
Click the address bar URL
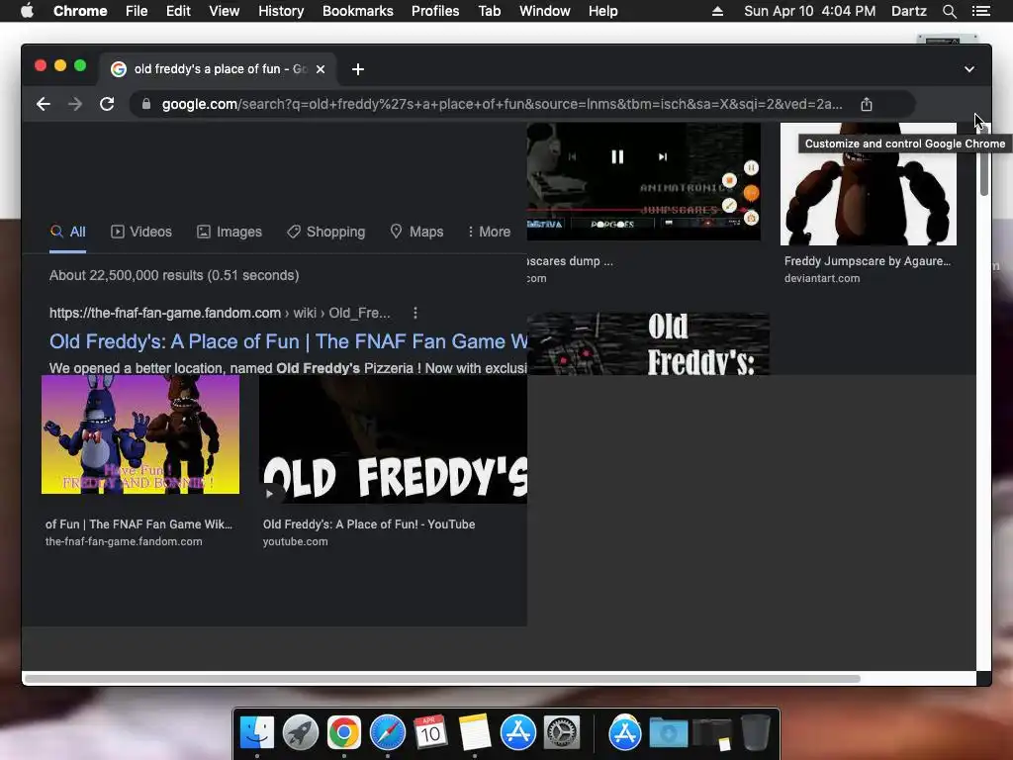(502, 104)
